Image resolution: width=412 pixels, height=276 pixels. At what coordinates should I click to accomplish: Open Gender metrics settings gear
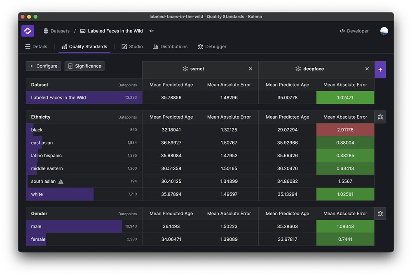380,213
